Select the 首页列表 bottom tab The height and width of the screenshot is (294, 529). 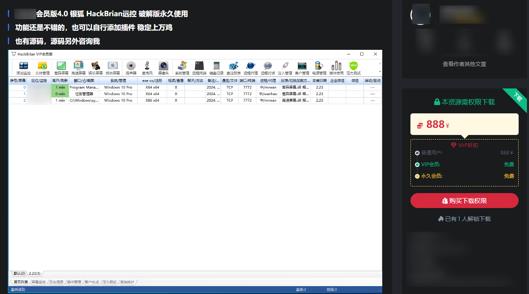click(x=20, y=282)
